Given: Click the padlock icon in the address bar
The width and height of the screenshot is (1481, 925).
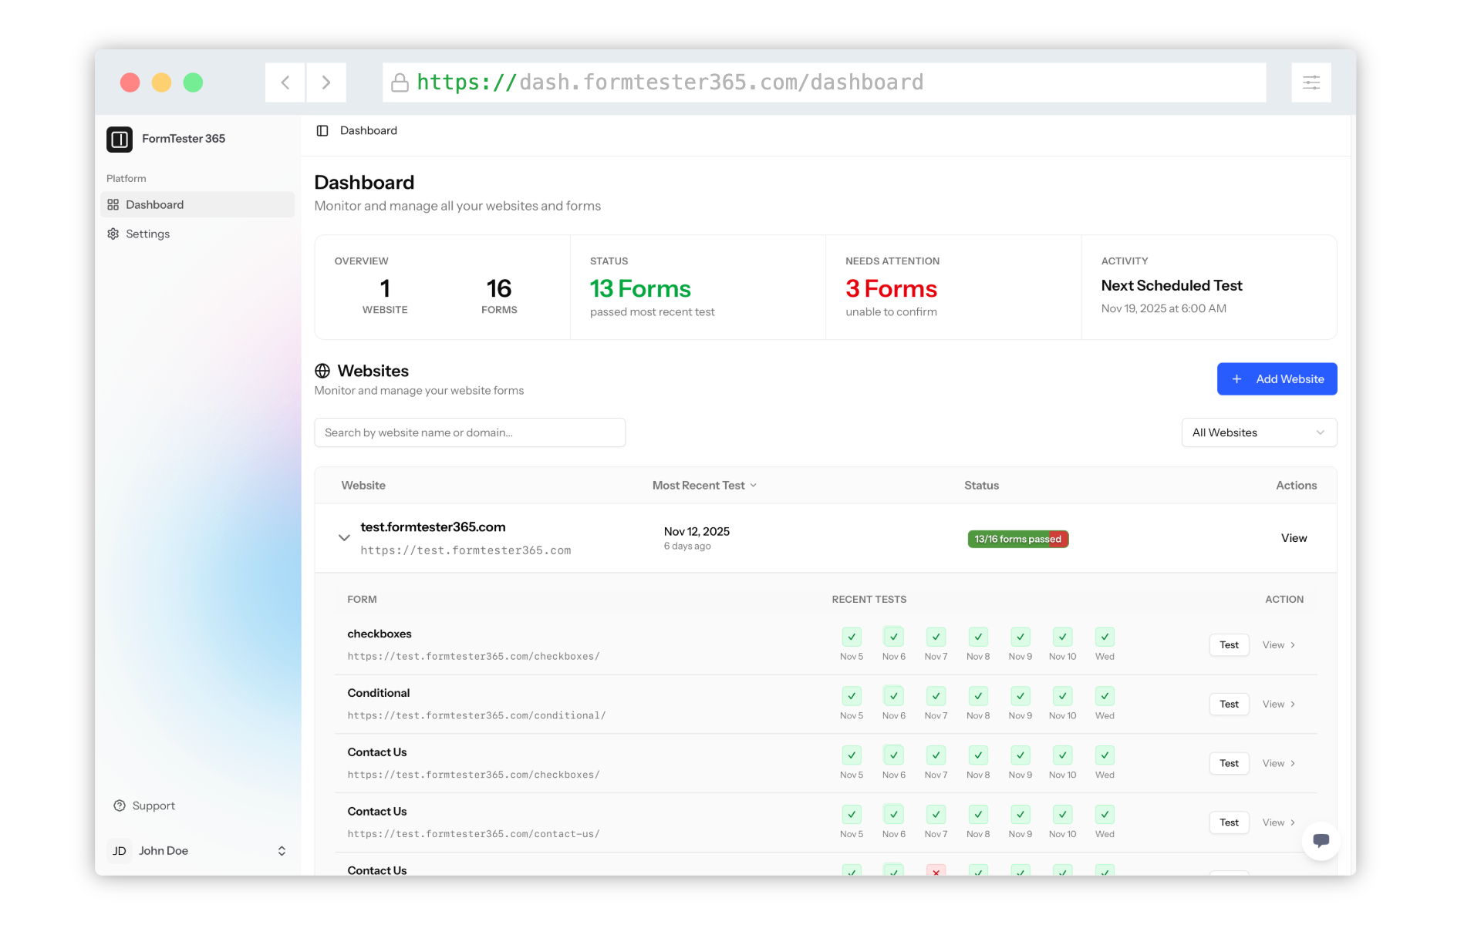Looking at the screenshot, I should click(x=400, y=82).
